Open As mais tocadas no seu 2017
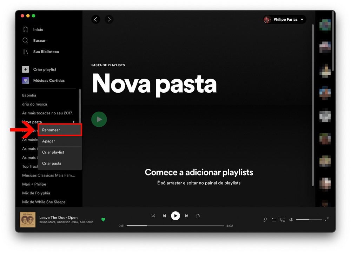Viewport: 351px width, 253px height. click(x=47, y=113)
